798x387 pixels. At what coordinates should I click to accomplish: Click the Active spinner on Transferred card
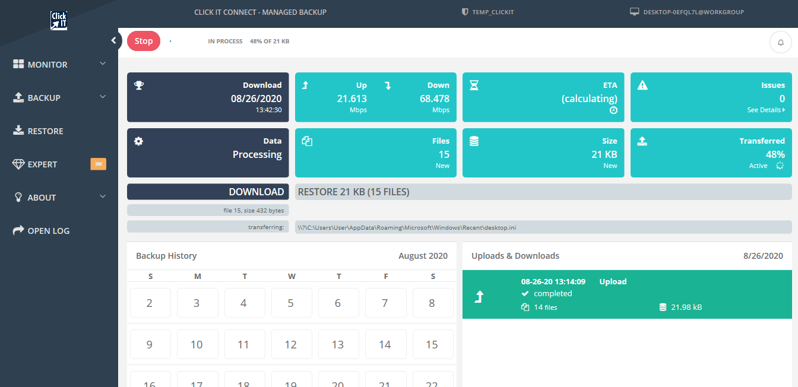coord(780,166)
